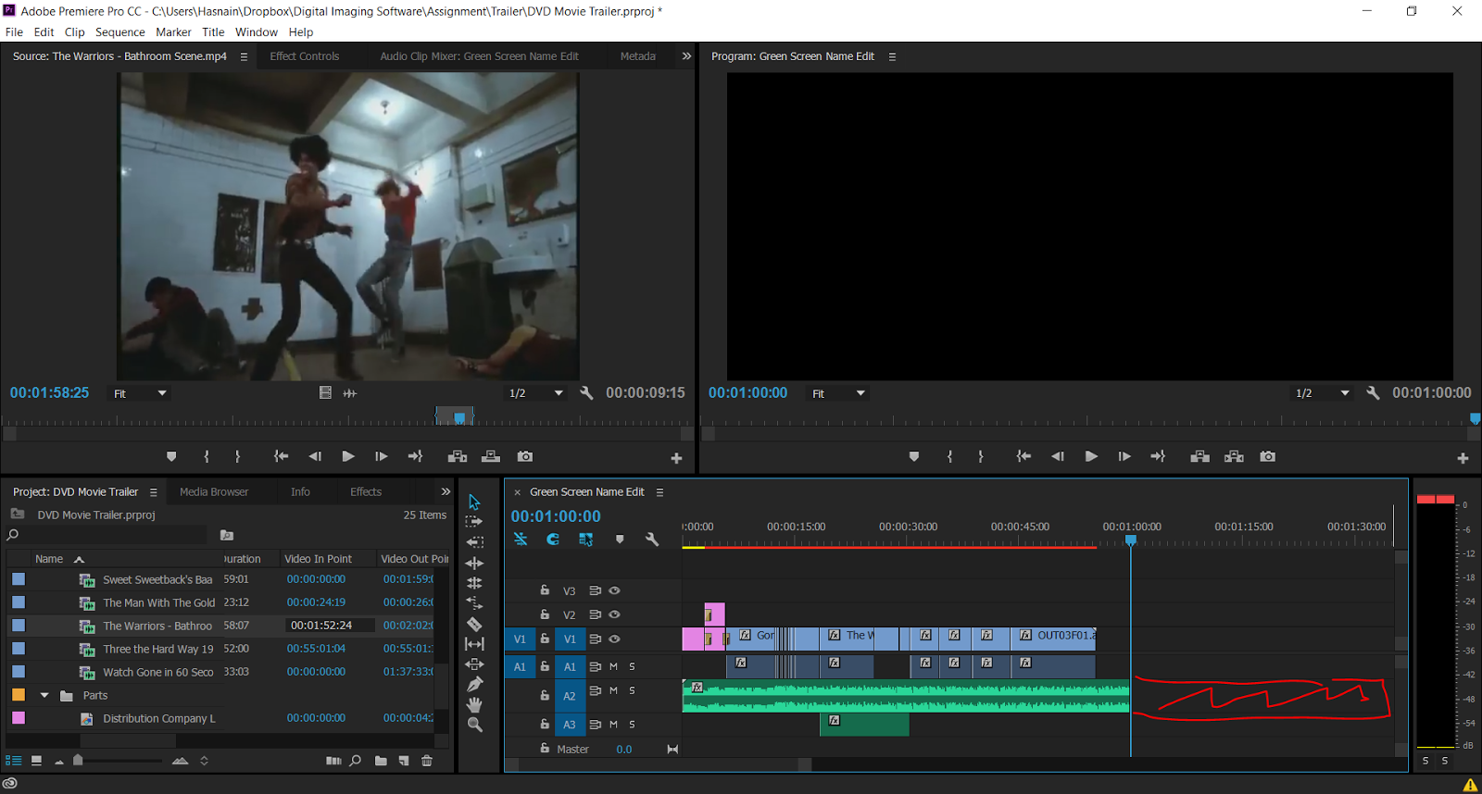Viewport: 1482px width, 794px height.
Task: Switch to the Effect Controls tab
Action: tap(305, 56)
